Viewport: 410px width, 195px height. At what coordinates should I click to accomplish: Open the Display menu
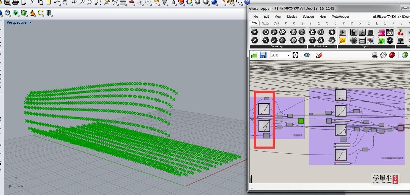click(x=292, y=17)
